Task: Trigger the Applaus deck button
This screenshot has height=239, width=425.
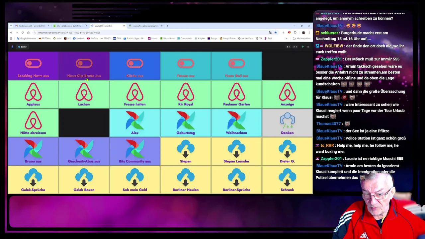Action: click(x=33, y=94)
